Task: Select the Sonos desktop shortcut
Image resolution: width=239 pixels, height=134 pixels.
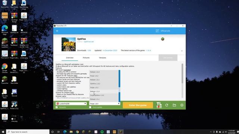Action: pyautogui.click(x=5, y=17)
